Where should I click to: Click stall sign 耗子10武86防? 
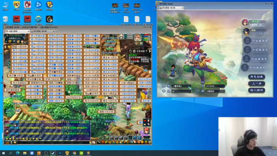pos(20,50)
